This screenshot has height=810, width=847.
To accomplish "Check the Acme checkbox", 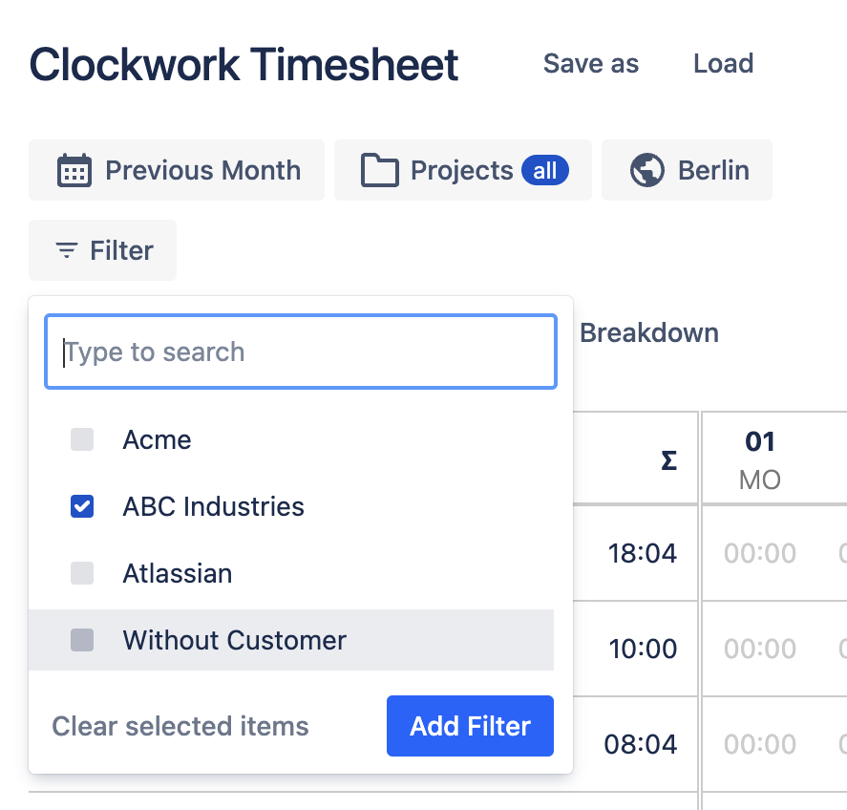I will point(82,440).
